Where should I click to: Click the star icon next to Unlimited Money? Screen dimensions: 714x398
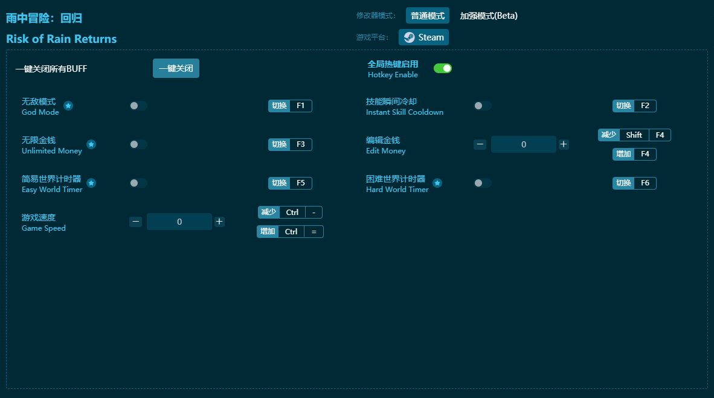point(91,144)
